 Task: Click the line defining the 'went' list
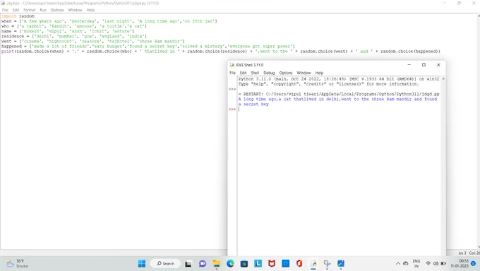[x=92, y=41]
